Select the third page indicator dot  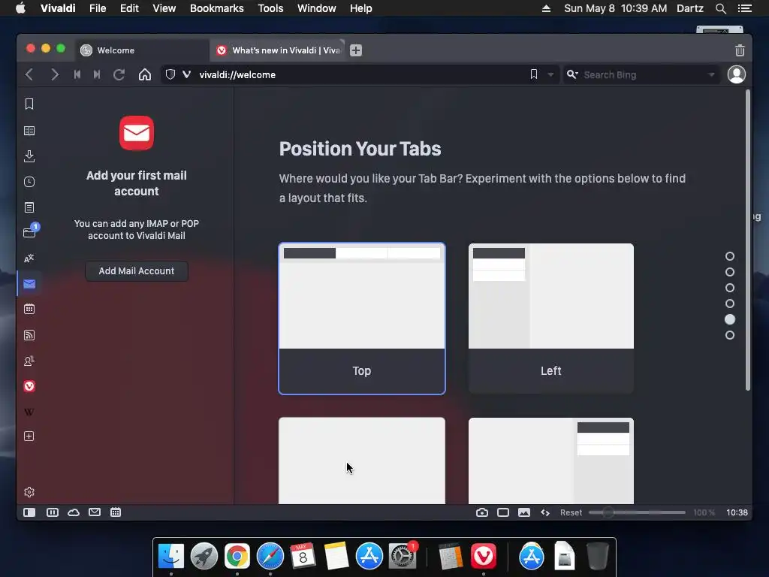coord(730,288)
